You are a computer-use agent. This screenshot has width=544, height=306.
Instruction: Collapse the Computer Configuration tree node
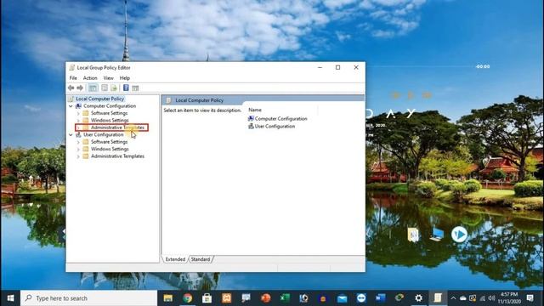pyautogui.click(x=71, y=105)
